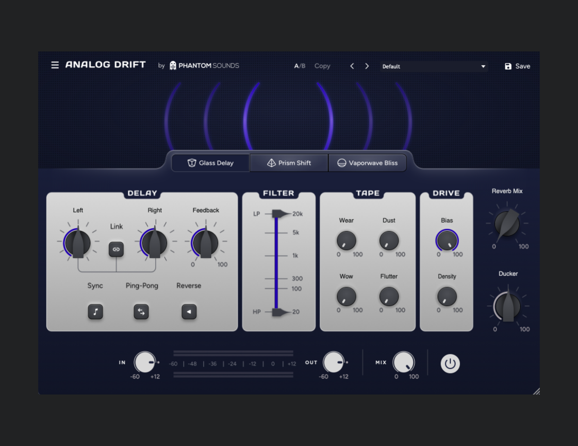Select the Glass Delay tab
The image size is (578, 446).
click(210, 163)
